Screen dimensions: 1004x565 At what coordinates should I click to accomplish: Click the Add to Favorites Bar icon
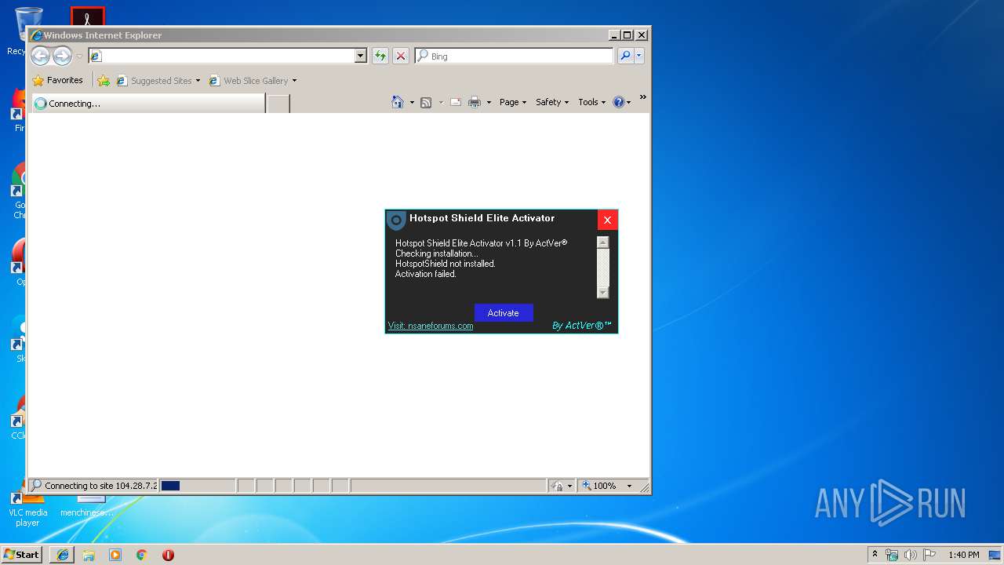[104, 80]
